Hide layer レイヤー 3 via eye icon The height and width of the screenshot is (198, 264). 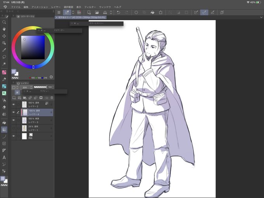click(14, 120)
